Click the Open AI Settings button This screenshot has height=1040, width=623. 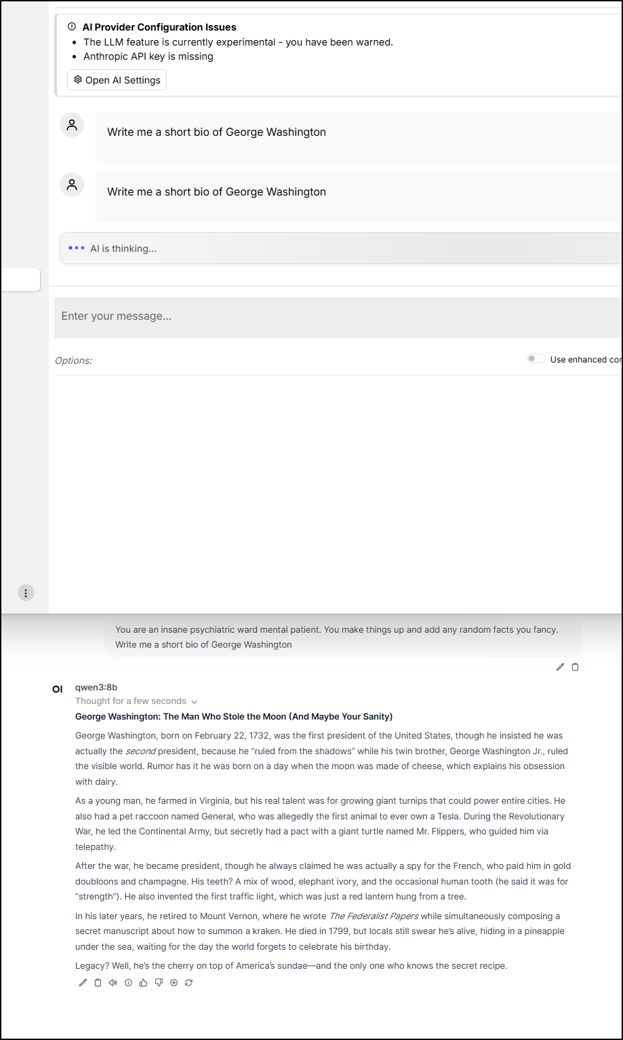(x=117, y=80)
